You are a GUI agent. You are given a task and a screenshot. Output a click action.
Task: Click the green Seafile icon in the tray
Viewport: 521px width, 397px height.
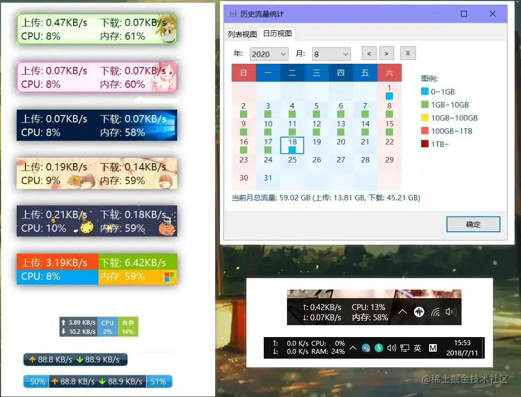(x=378, y=348)
